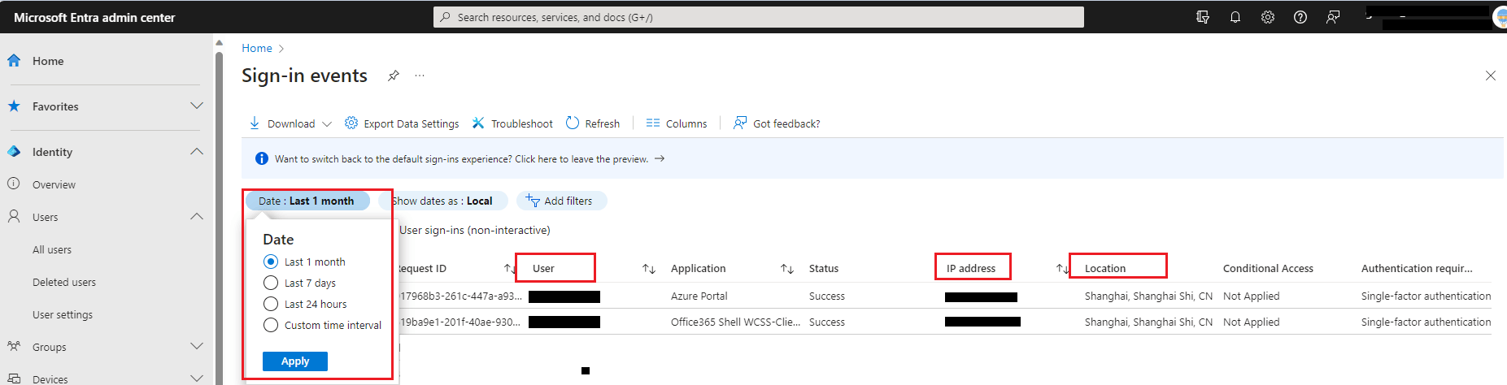Pin Sign-in events page
Viewport: 1507px width, 385px height.
[x=394, y=76]
